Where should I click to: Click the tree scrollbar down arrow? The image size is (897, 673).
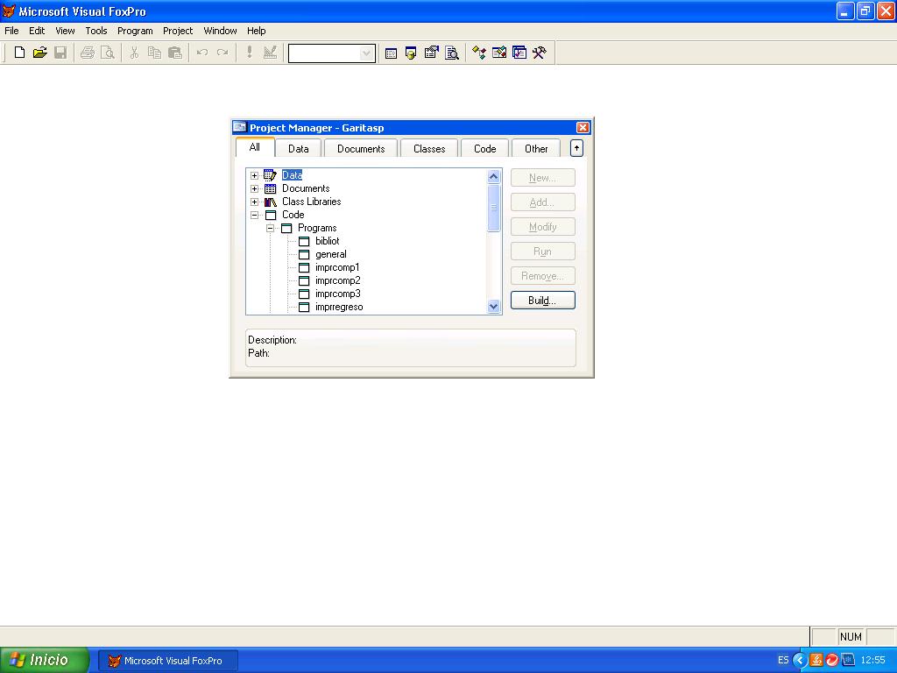(x=494, y=307)
